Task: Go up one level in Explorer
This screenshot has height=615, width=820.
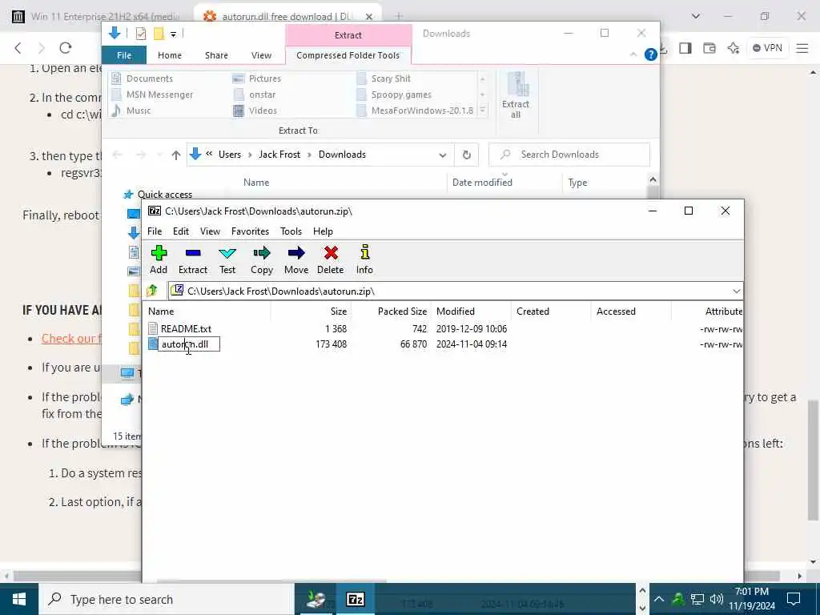Action: point(175,155)
